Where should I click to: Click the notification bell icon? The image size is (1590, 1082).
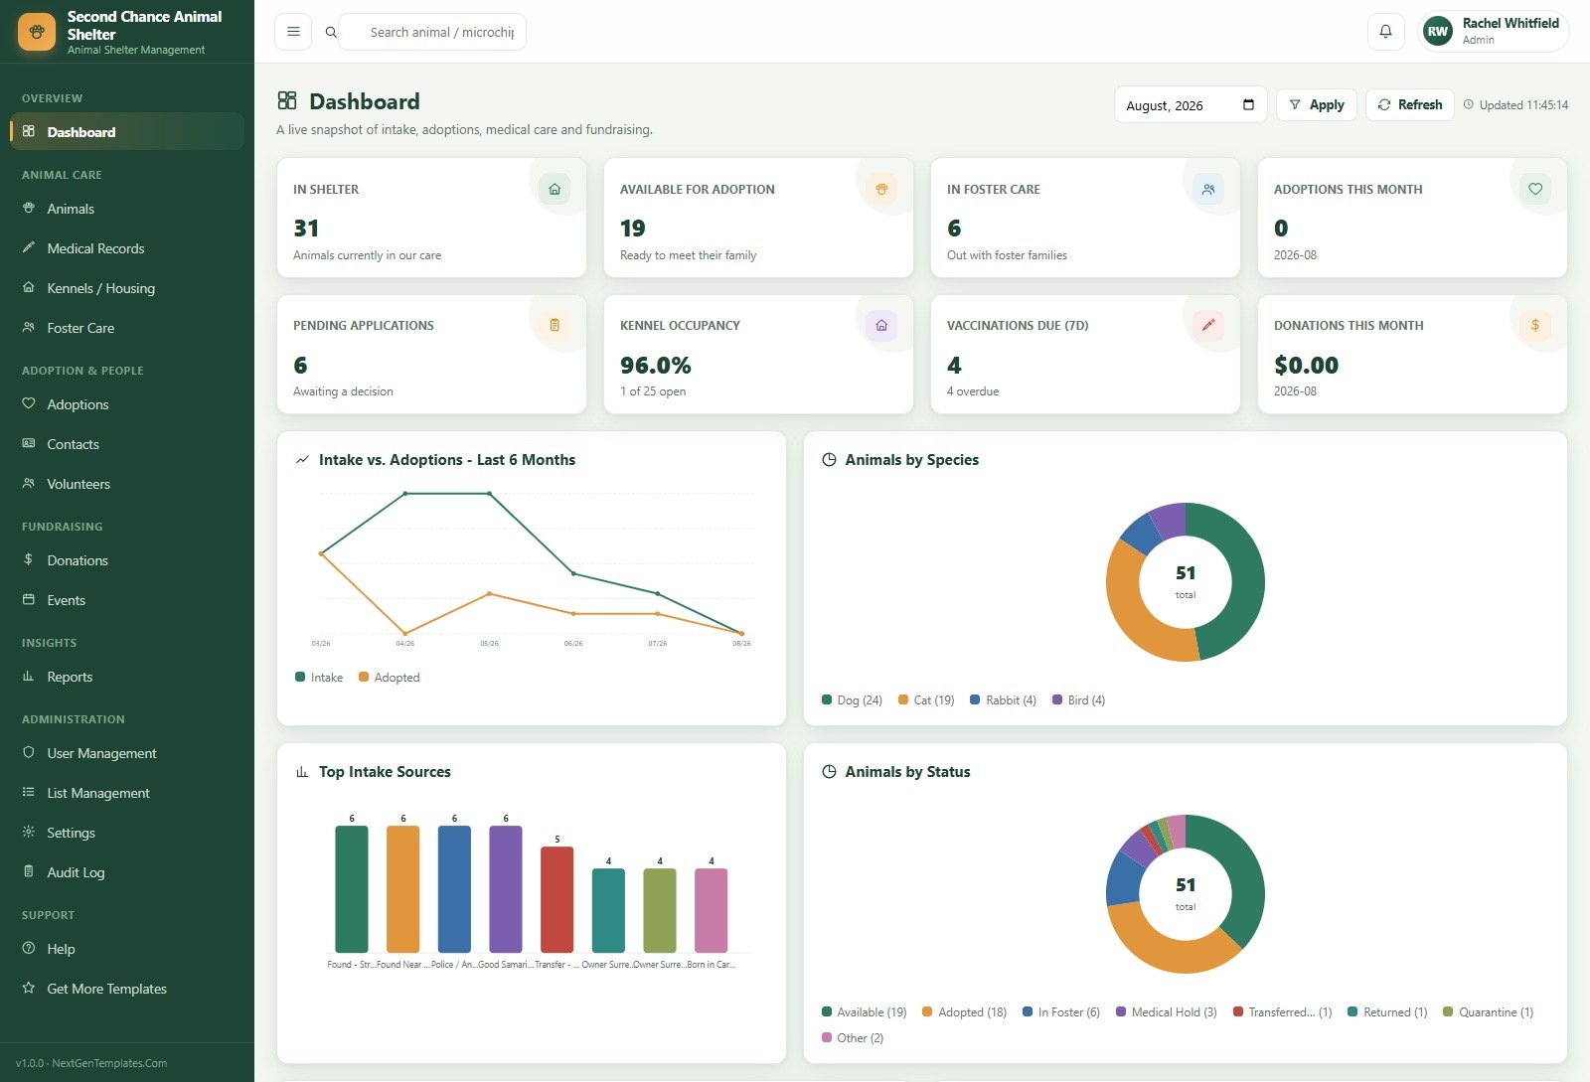tap(1385, 32)
